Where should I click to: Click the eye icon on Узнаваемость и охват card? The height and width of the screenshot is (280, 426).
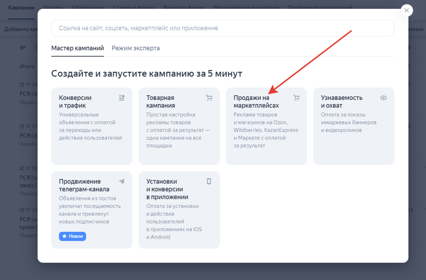coord(384,97)
